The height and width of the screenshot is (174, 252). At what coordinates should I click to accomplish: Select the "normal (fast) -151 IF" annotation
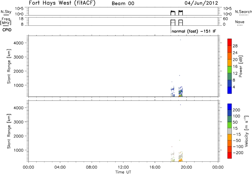tap(194, 31)
